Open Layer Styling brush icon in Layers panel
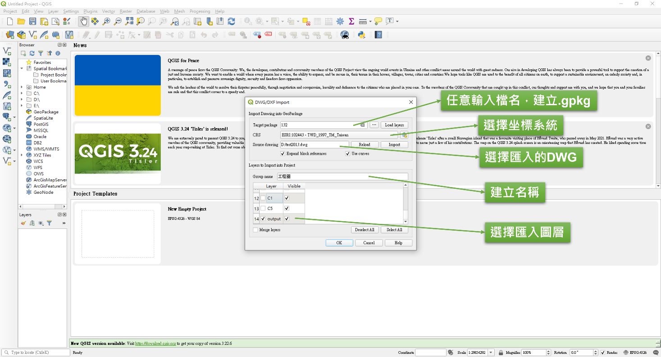This screenshot has width=661, height=357. coord(23,223)
